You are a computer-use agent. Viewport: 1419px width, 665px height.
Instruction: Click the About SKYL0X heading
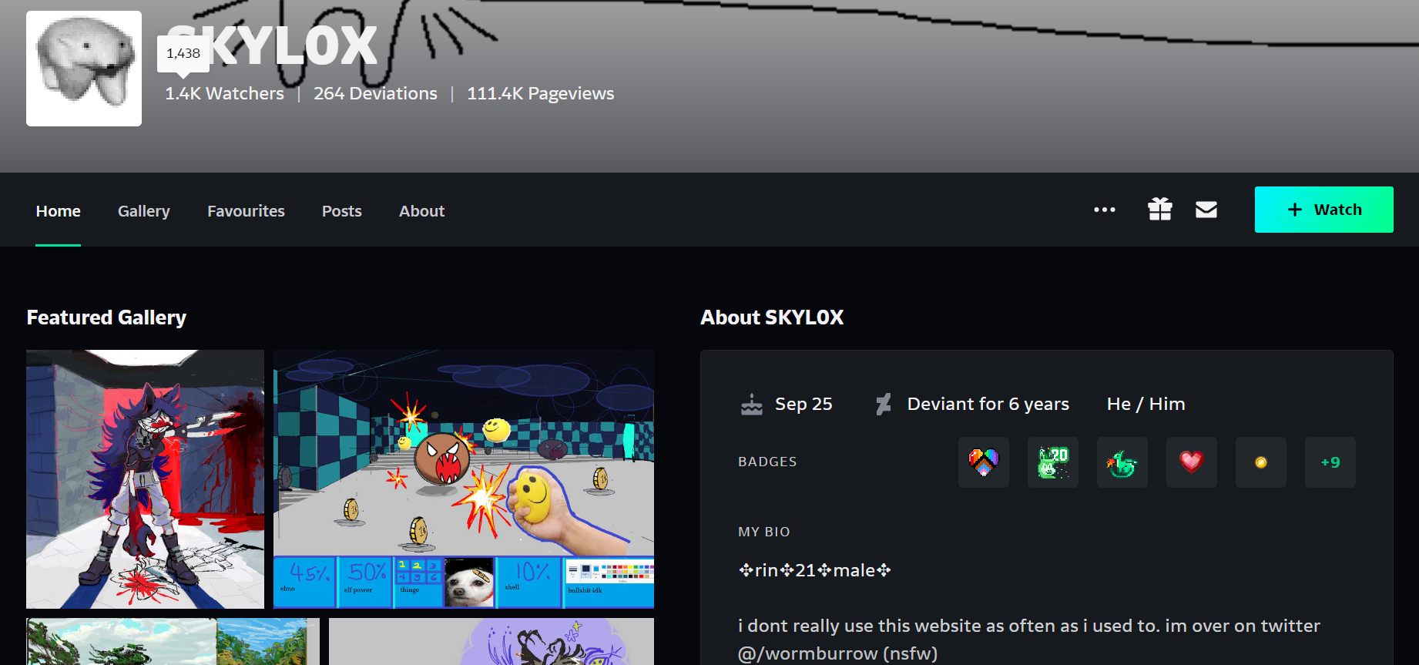pos(772,317)
